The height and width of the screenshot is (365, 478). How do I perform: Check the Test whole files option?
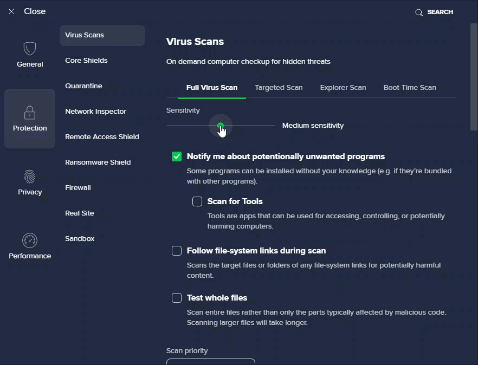[177, 298]
